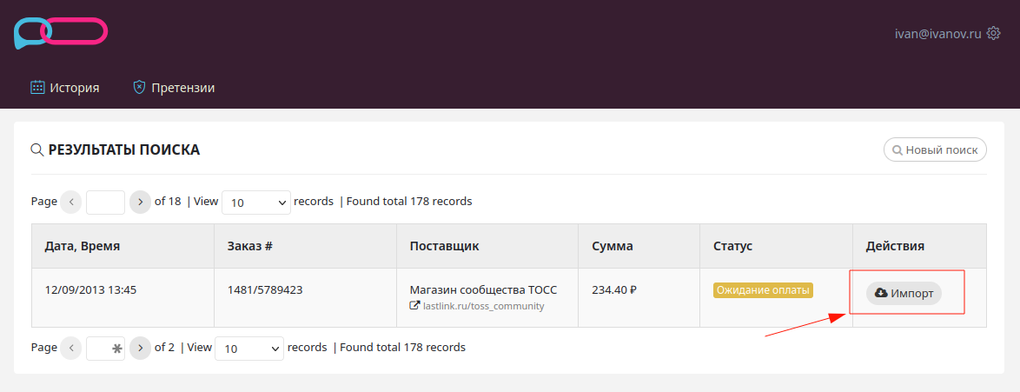Image resolution: width=1020 pixels, height=392 pixels.
Task: Click the magnifier icon beside Результаты поиска
Action: (37, 149)
